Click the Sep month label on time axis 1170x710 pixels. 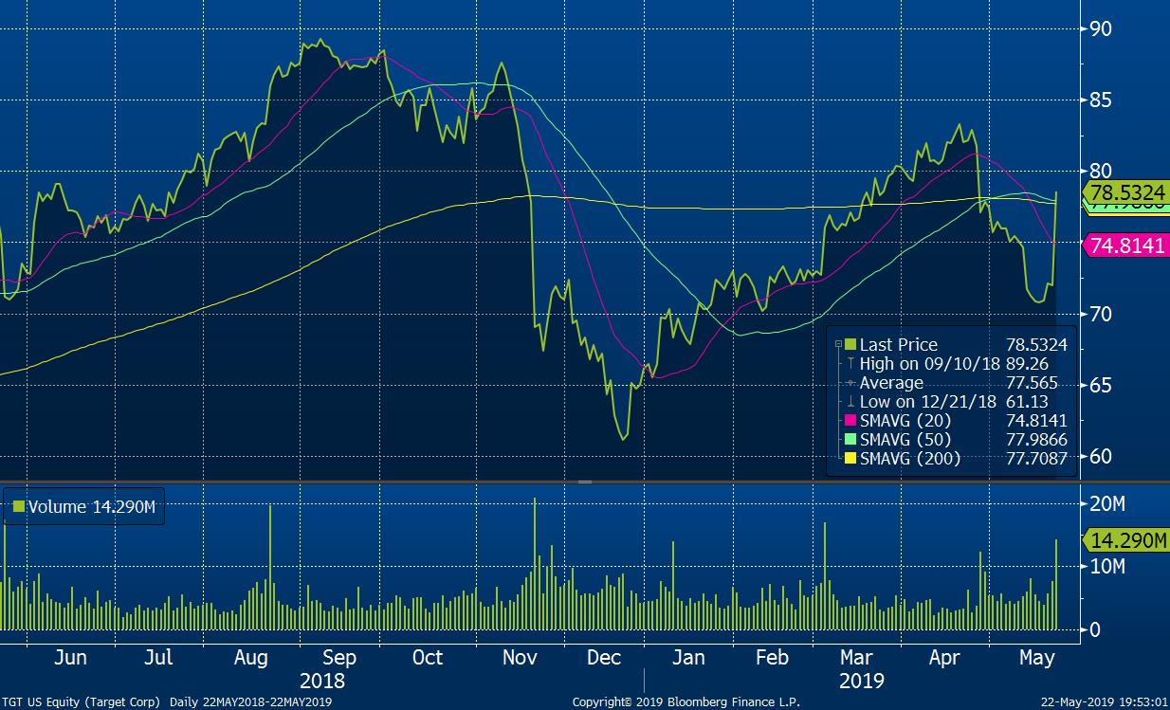(x=339, y=658)
